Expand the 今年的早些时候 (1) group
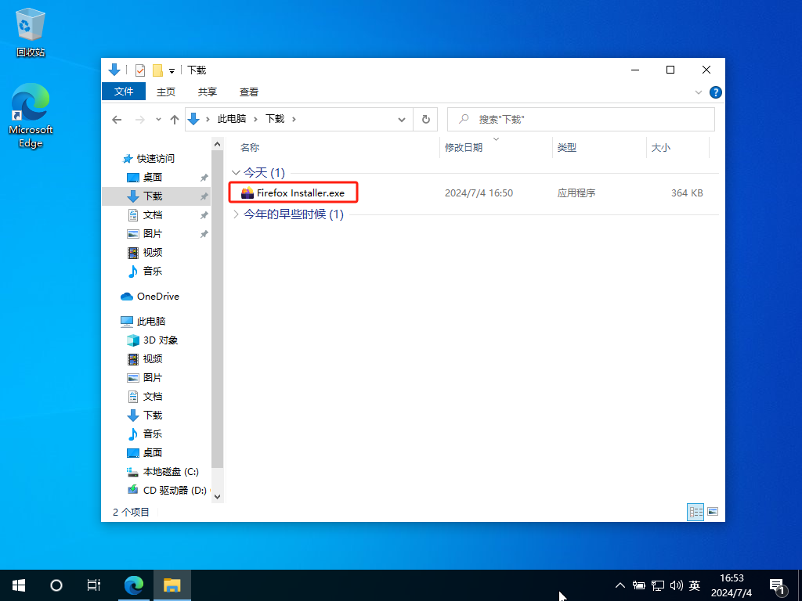 coord(236,214)
